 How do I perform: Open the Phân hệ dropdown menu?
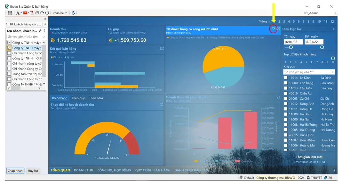60,13
